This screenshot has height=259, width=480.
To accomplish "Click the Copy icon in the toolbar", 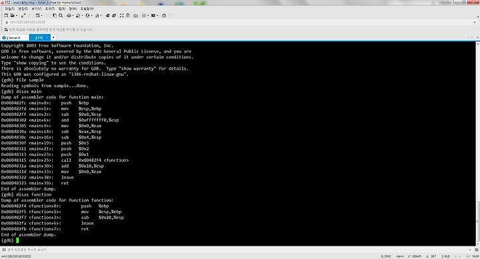I will click(x=55, y=15).
